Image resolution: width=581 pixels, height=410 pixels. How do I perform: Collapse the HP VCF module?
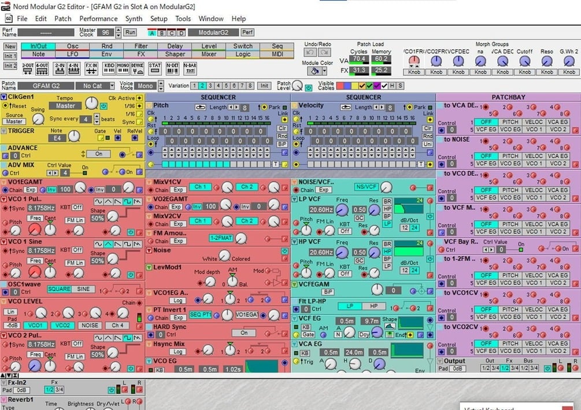tap(295, 242)
